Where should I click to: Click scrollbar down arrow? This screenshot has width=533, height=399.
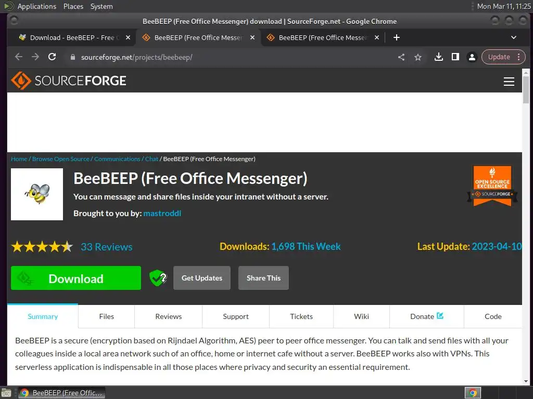tap(526, 381)
